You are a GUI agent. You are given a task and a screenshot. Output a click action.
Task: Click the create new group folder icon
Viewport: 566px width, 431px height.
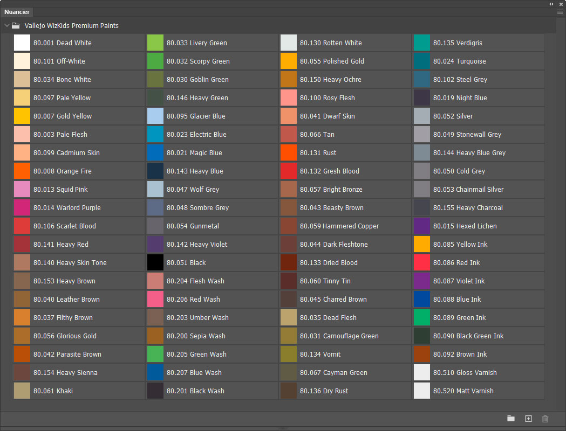(510, 419)
